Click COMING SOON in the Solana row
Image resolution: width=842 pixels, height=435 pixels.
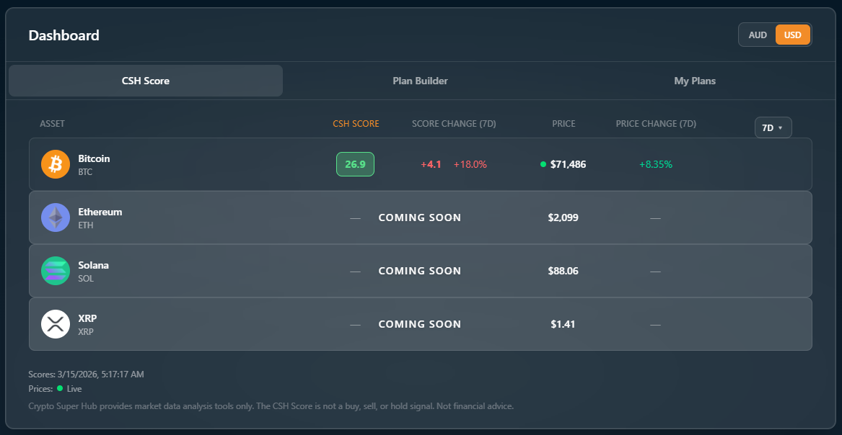pyautogui.click(x=419, y=271)
